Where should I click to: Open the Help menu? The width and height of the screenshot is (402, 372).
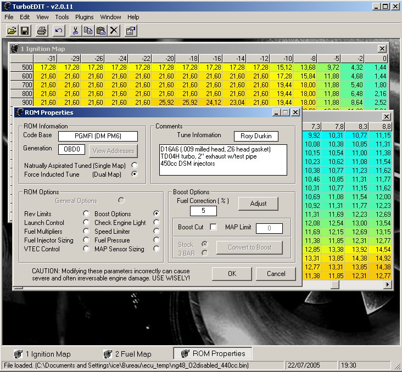(x=133, y=17)
